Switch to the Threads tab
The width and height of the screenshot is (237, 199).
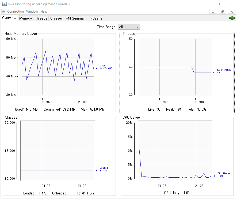(x=41, y=18)
